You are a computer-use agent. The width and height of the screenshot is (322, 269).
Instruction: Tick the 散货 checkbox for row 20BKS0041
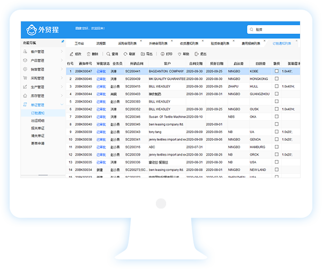tap(276, 117)
